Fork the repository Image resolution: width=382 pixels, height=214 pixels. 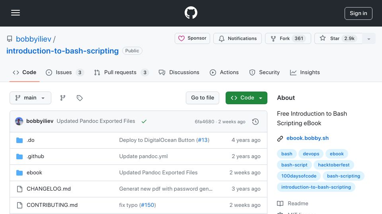[288, 38]
